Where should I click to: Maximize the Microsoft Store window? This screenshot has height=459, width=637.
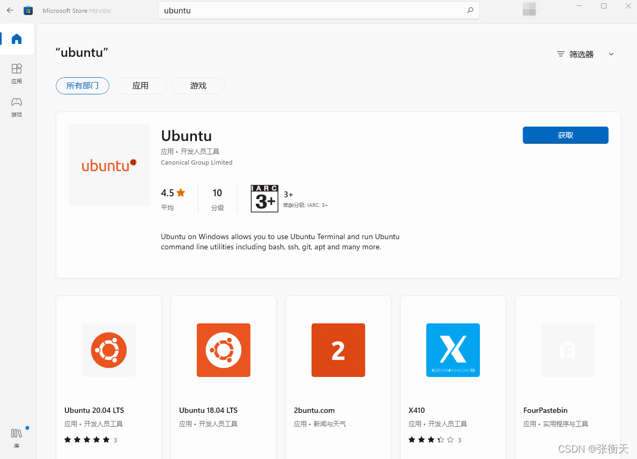[604, 6]
